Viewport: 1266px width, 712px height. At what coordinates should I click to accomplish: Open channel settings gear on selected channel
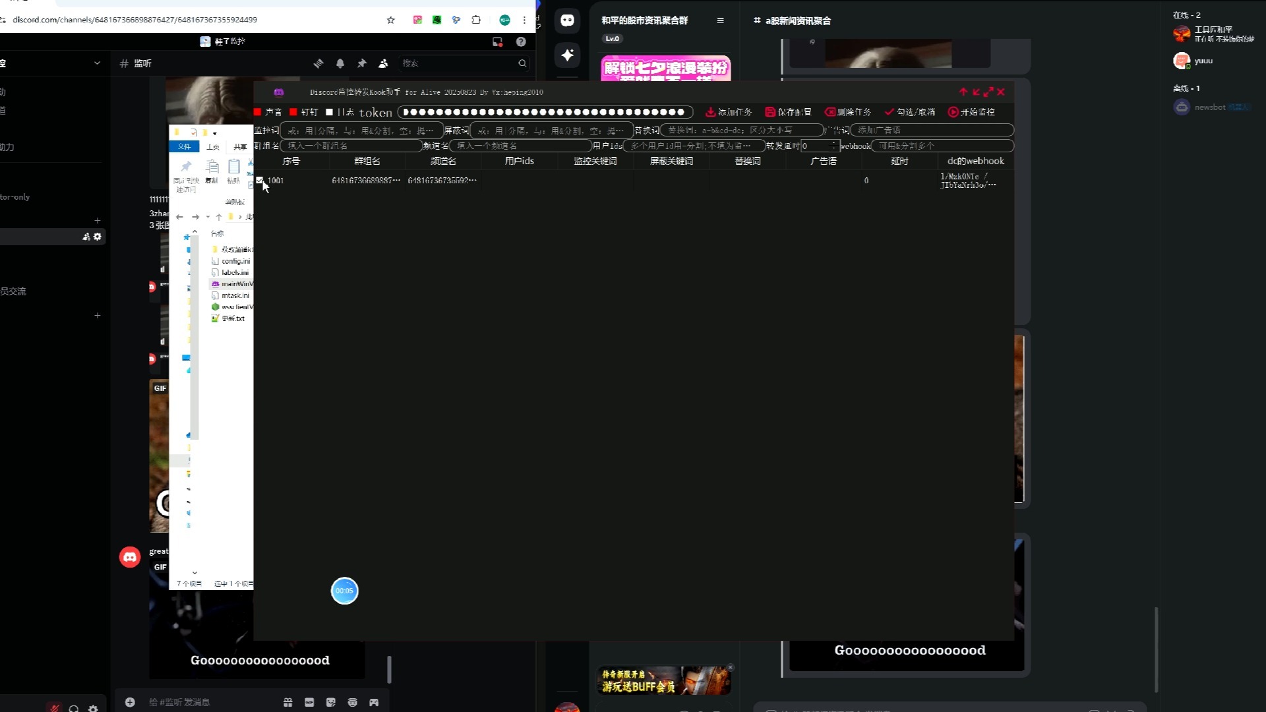[x=98, y=237]
